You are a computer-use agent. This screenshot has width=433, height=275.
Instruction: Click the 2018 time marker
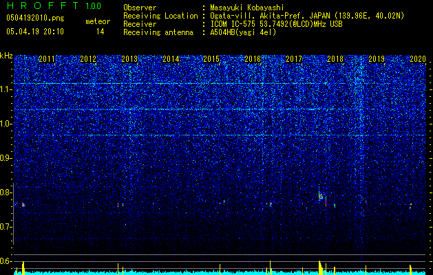click(335, 58)
